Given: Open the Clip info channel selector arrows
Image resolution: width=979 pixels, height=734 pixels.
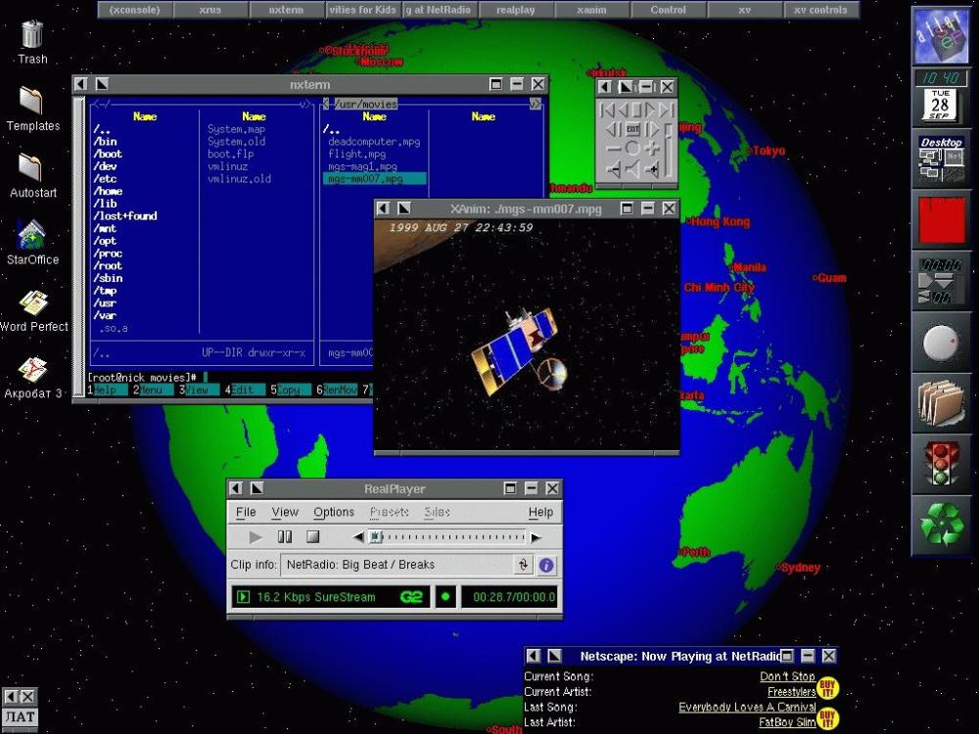Looking at the screenshot, I should coord(524,566).
